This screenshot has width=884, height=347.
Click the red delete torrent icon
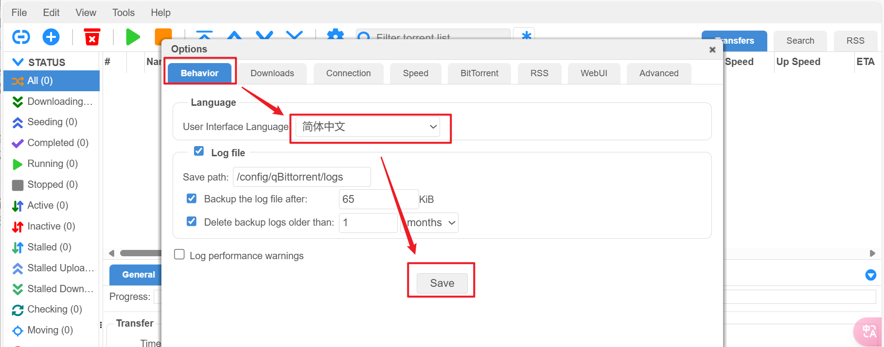(x=92, y=37)
